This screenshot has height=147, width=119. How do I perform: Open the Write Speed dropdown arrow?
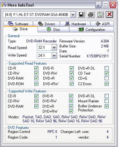pos(54,55)
